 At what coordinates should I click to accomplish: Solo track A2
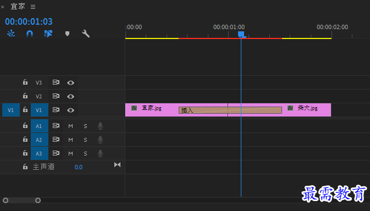(85, 140)
